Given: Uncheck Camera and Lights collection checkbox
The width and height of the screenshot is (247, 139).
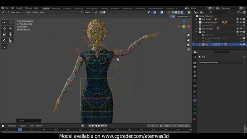Looking at the screenshot, I should click(x=237, y=22).
